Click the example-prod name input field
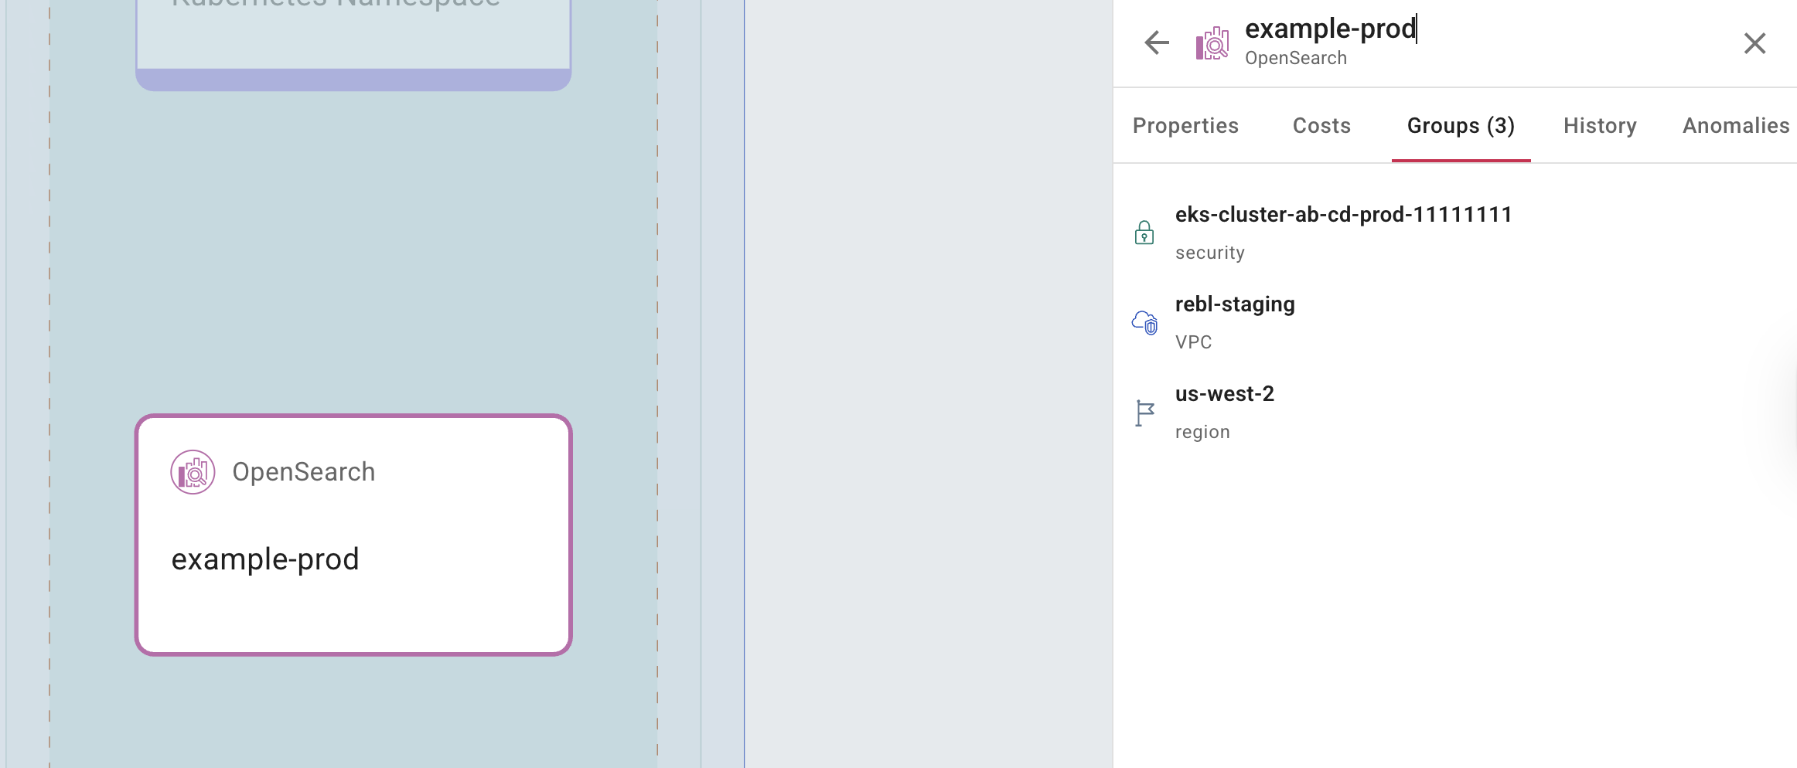This screenshot has height=768, width=1797. [1332, 29]
